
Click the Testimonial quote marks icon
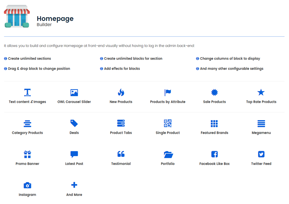121,154
